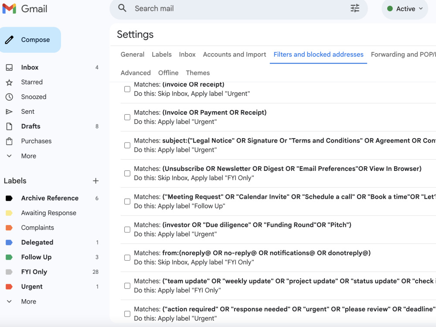Click the orange Complaints label icon
Viewport: 436px width, 327px height.
(9, 228)
